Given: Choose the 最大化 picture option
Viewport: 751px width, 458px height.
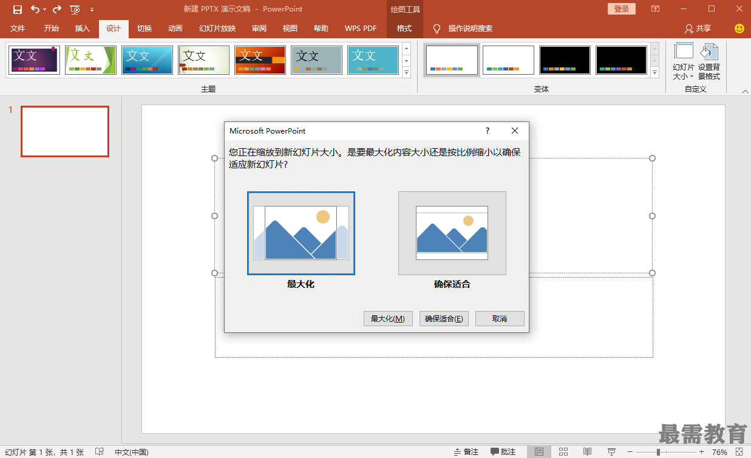Looking at the screenshot, I should [301, 233].
